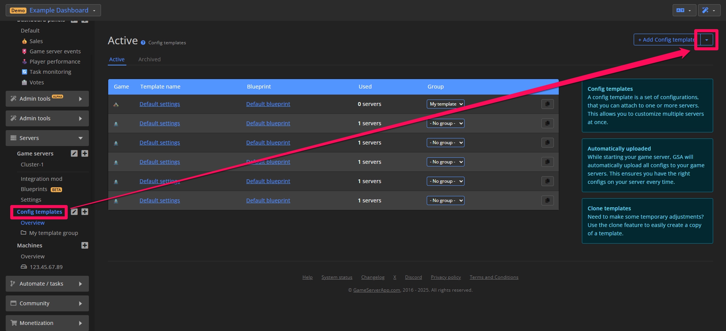This screenshot has height=331, width=726.
Task: Click the Automatically uploaded info card heading
Action: click(619, 149)
